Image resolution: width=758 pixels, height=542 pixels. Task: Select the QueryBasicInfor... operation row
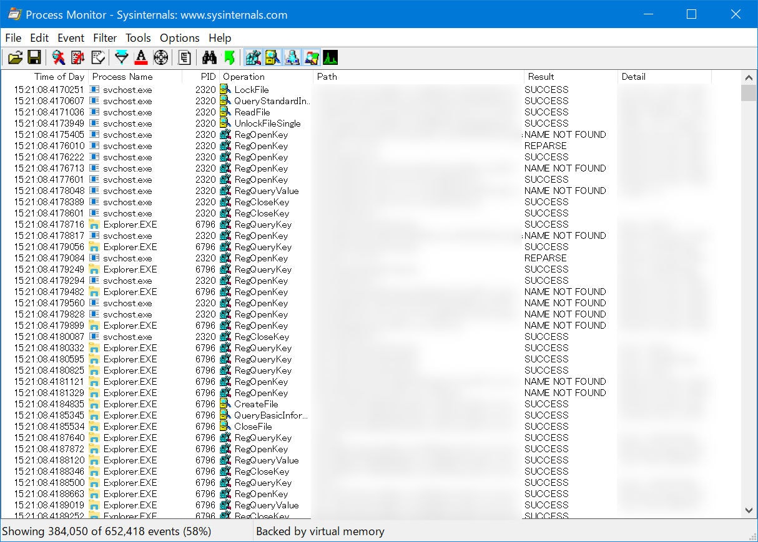370,415
